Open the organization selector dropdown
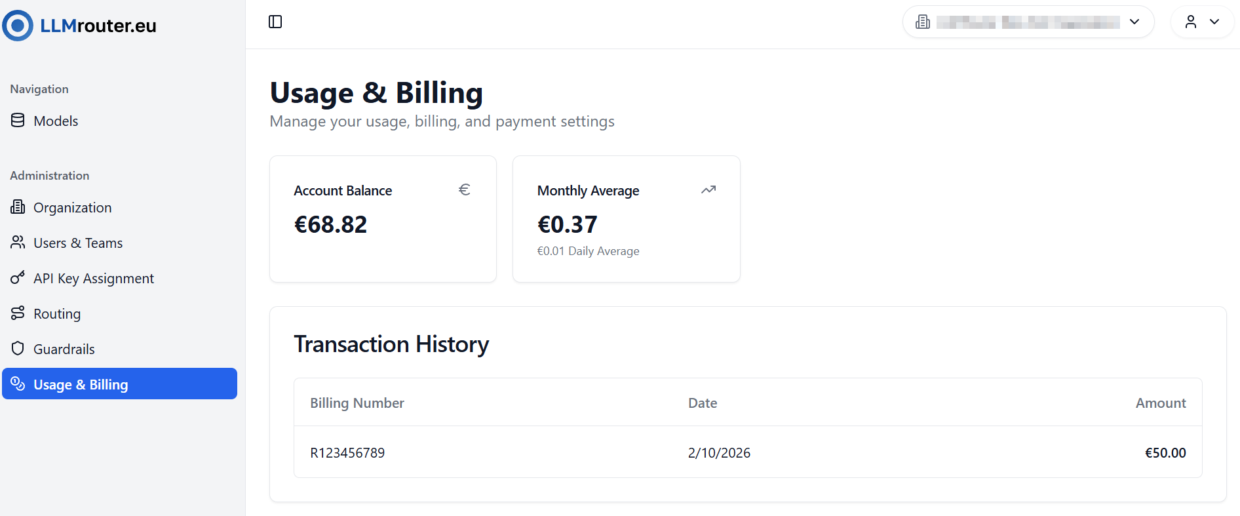Viewport: 1240px width, 516px height. tap(1027, 22)
